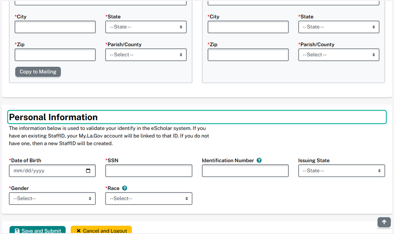Click the scroll-to-top arrow button
The image size is (394, 234).
384,222
